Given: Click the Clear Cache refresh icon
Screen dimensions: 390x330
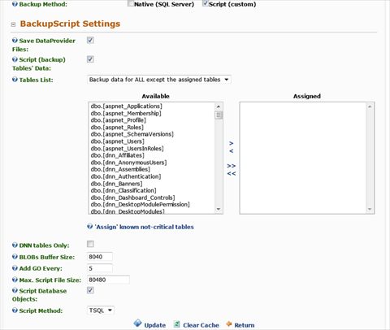Looking at the screenshot, I should click(176, 324).
